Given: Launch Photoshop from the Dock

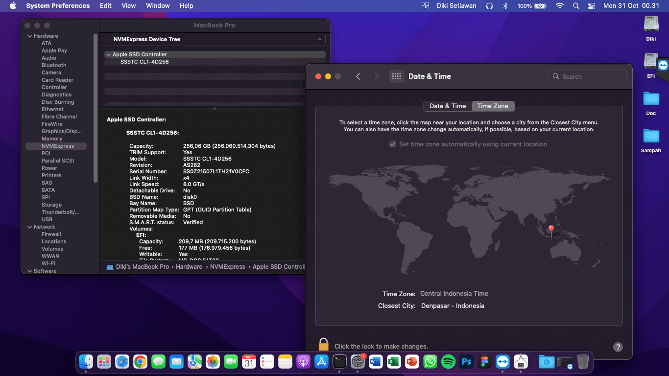Looking at the screenshot, I should (x=466, y=362).
